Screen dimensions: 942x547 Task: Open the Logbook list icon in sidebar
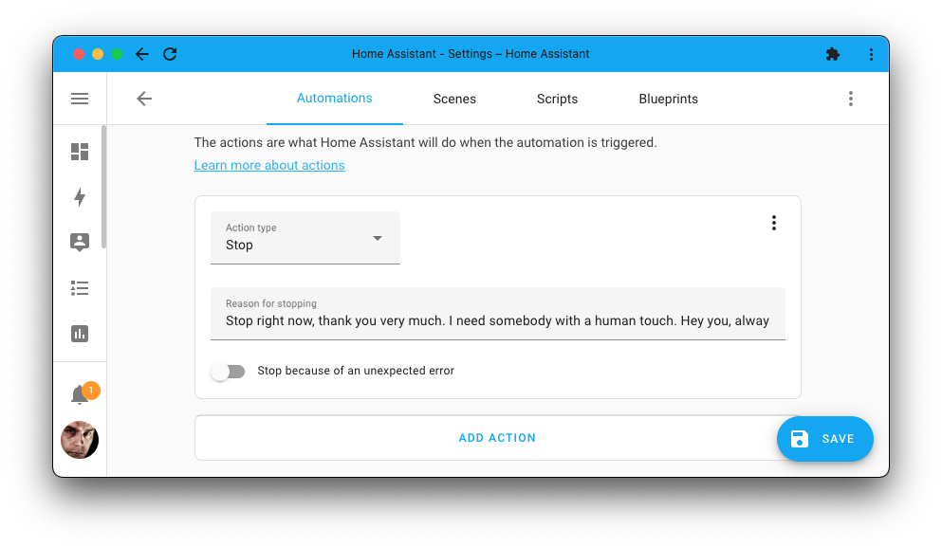pos(80,288)
